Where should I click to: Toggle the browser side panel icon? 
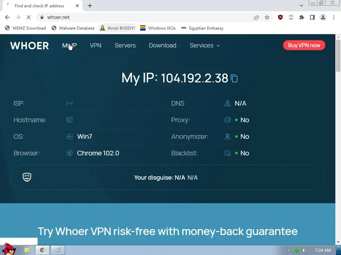pyautogui.click(x=312, y=17)
